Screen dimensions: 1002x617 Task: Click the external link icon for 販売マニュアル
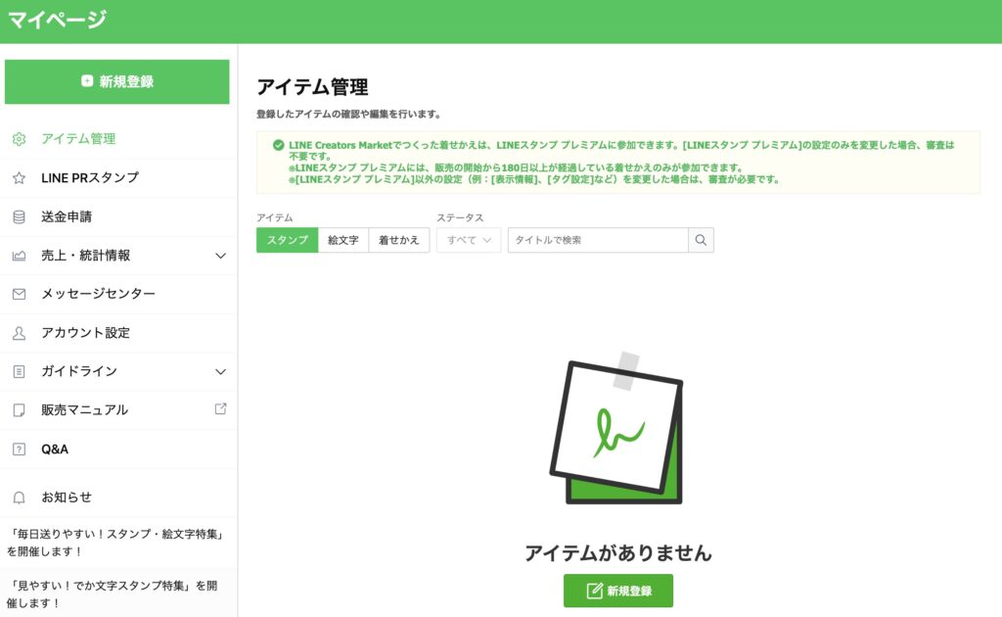[220, 408]
